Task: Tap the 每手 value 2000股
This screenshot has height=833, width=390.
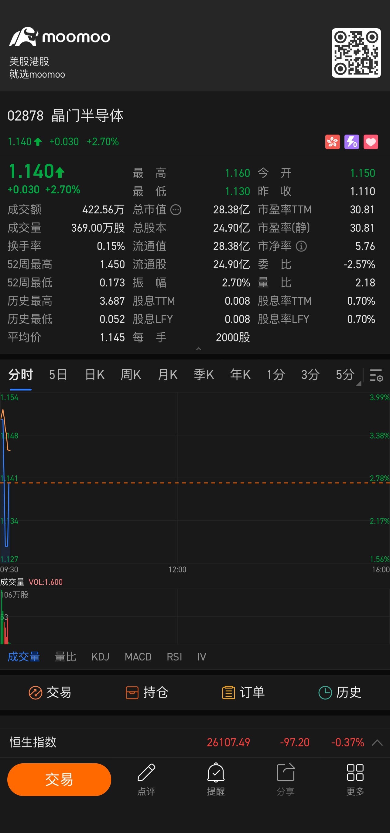Action: point(233,338)
